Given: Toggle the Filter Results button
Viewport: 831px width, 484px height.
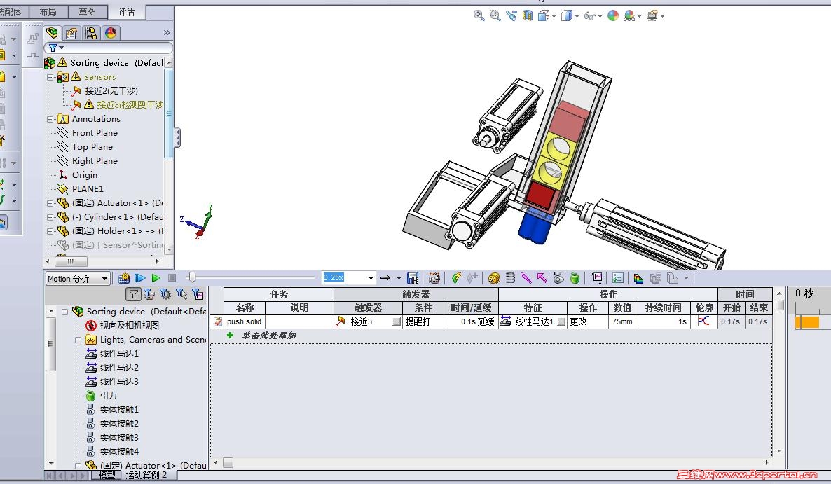Looking at the screenshot, I should (198, 294).
